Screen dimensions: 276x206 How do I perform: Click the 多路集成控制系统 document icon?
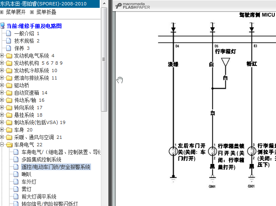point(16,159)
